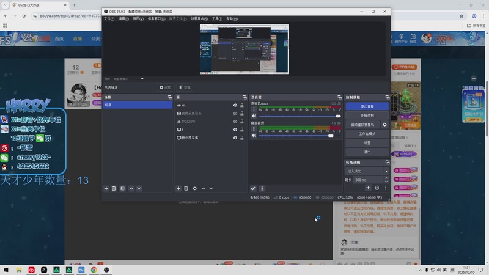Select the 场景 item in scenes list
Image resolution: width=489 pixels, height=275 pixels.
point(138,105)
